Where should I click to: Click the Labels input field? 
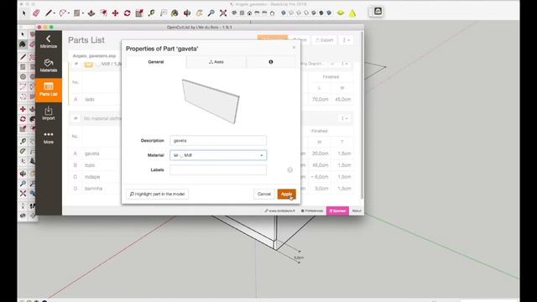[x=218, y=169]
